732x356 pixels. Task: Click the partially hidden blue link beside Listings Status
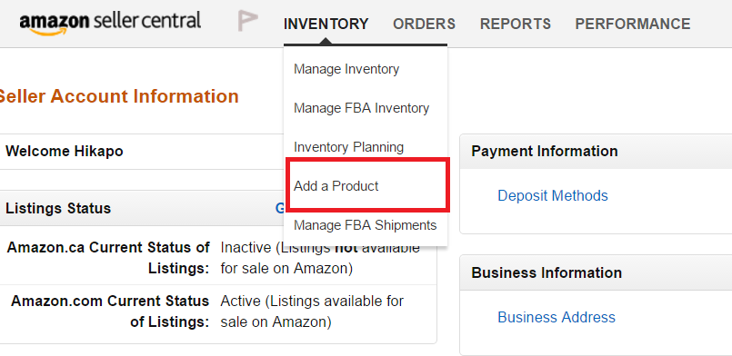pos(279,208)
